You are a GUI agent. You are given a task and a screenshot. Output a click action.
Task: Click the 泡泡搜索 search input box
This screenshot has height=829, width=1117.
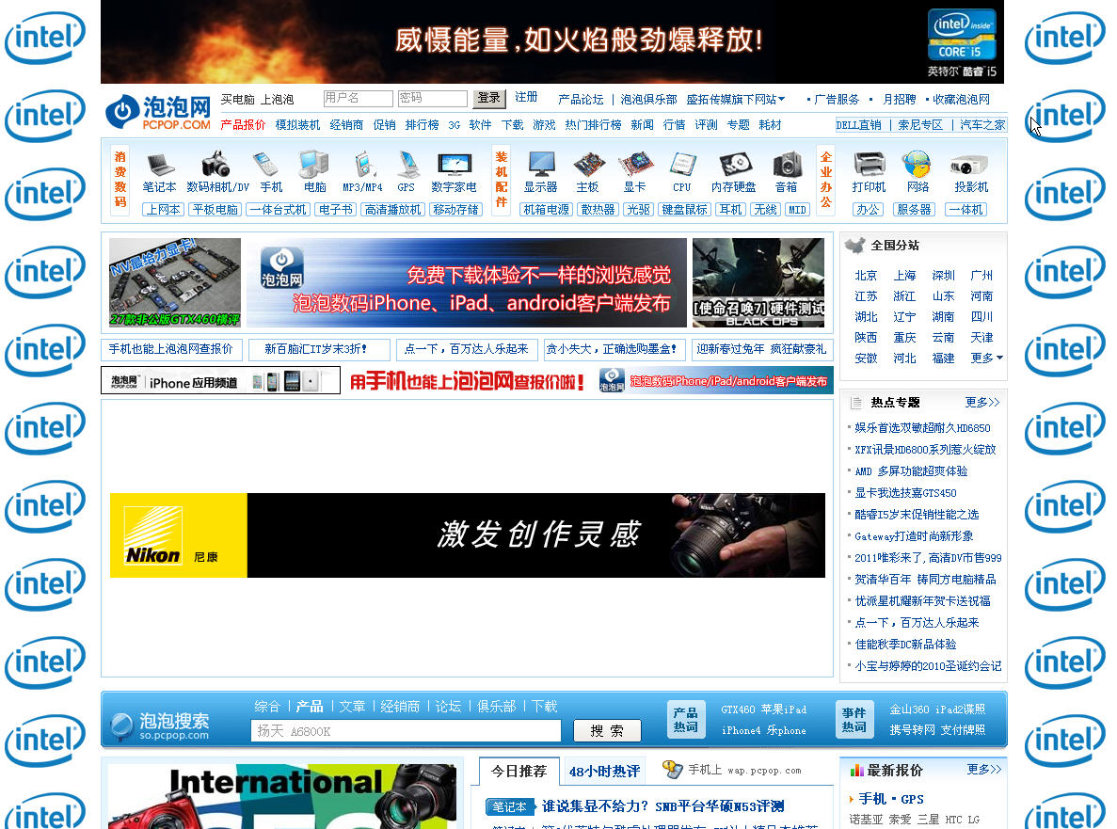tap(406, 731)
